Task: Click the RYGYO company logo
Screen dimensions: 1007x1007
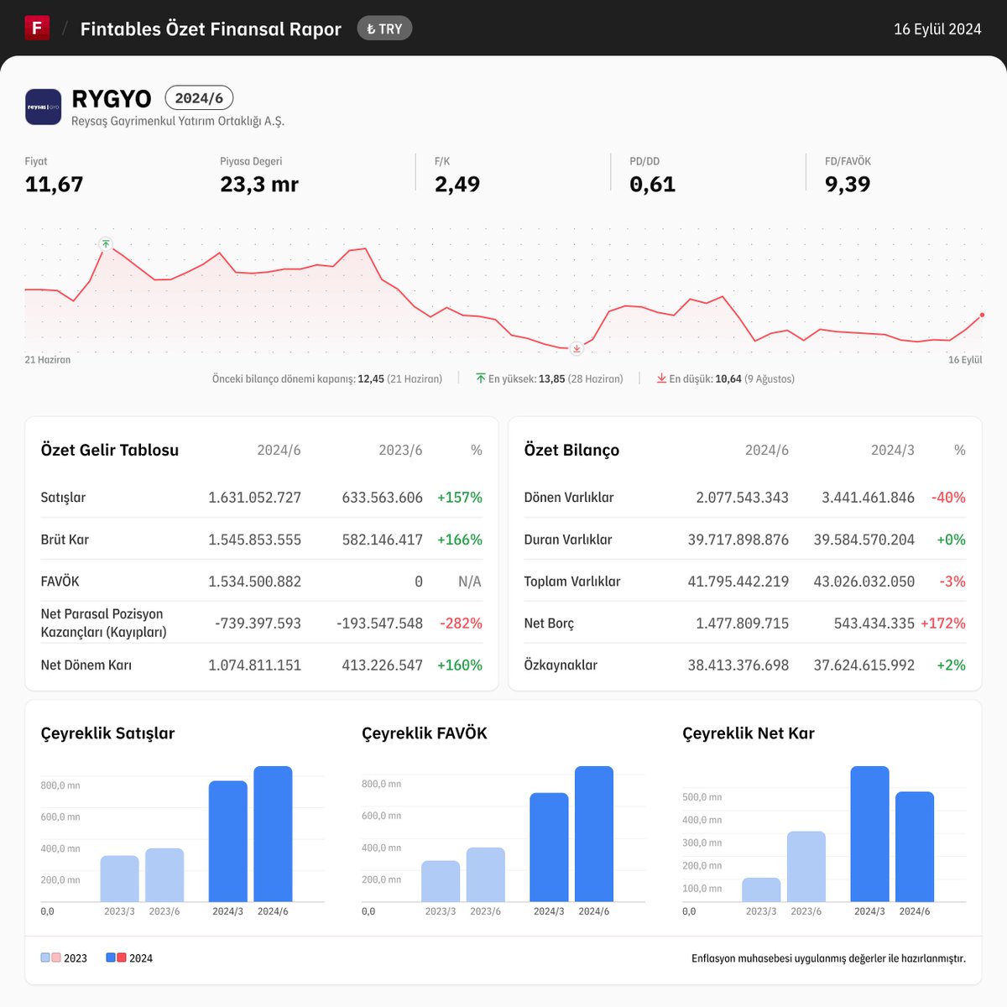Action: pyautogui.click(x=43, y=107)
